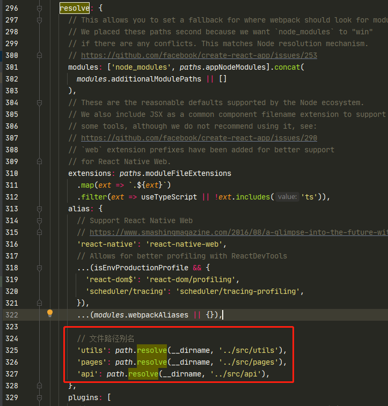Click 'modules' key on line 301
The height and width of the screenshot is (406, 388).
click(83, 68)
